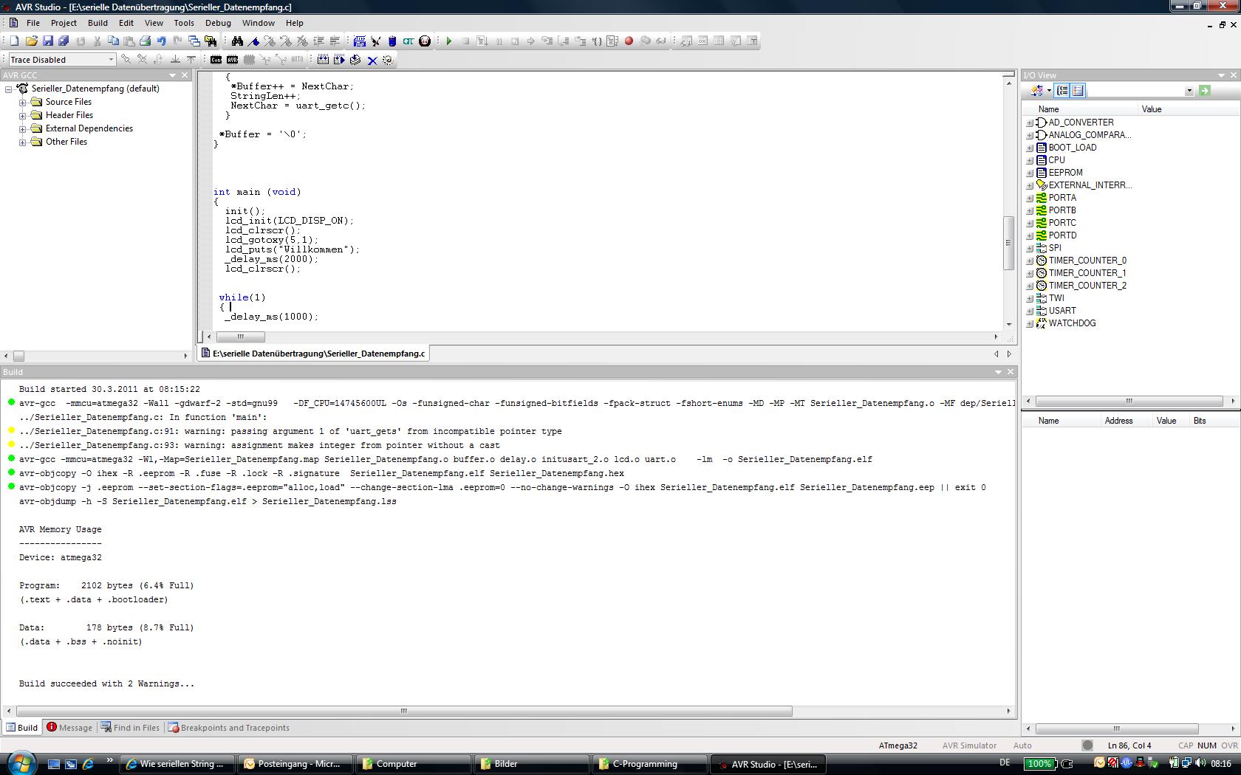Switch to Breakpoints and Tracepoints tab
The image size is (1241, 775).
click(229, 728)
